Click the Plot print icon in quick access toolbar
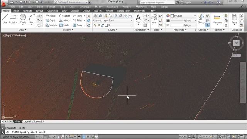The image size is (247, 139). [x=37, y=2]
